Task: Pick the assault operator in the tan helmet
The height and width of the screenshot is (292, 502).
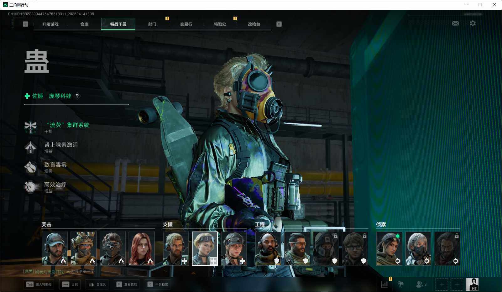Action: tap(83, 248)
